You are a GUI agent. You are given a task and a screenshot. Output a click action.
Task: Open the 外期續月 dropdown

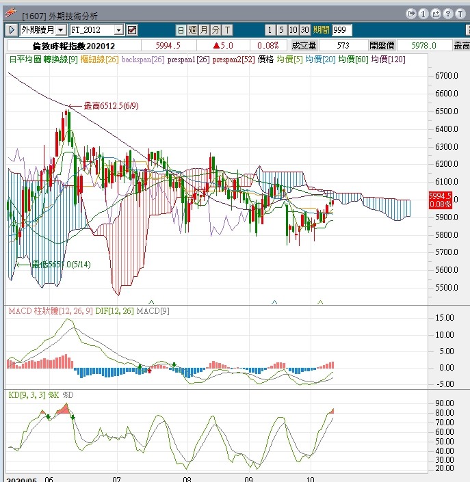pyautogui.click(x=61, y=30)
